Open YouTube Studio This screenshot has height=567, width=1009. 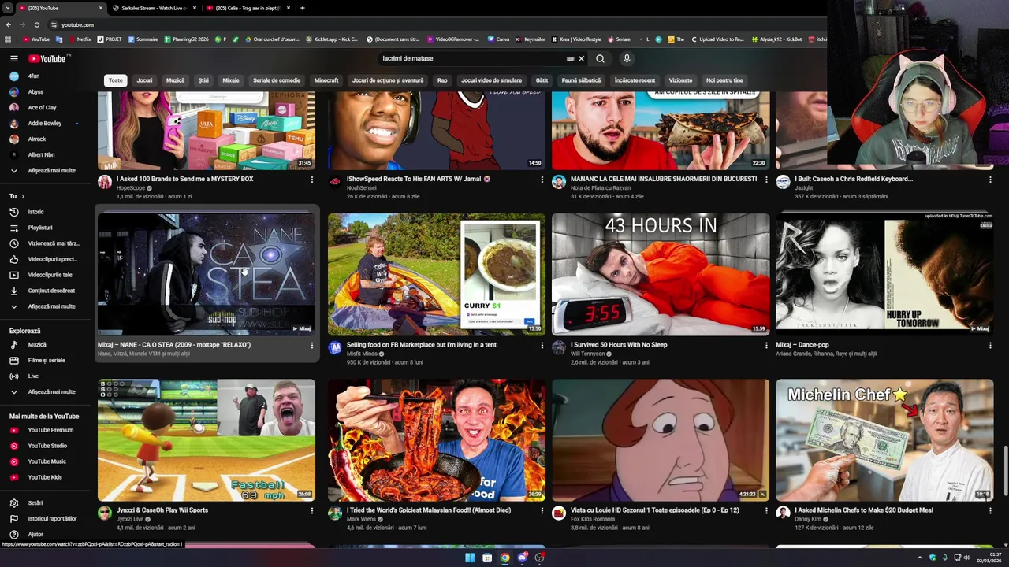point(46,446)
